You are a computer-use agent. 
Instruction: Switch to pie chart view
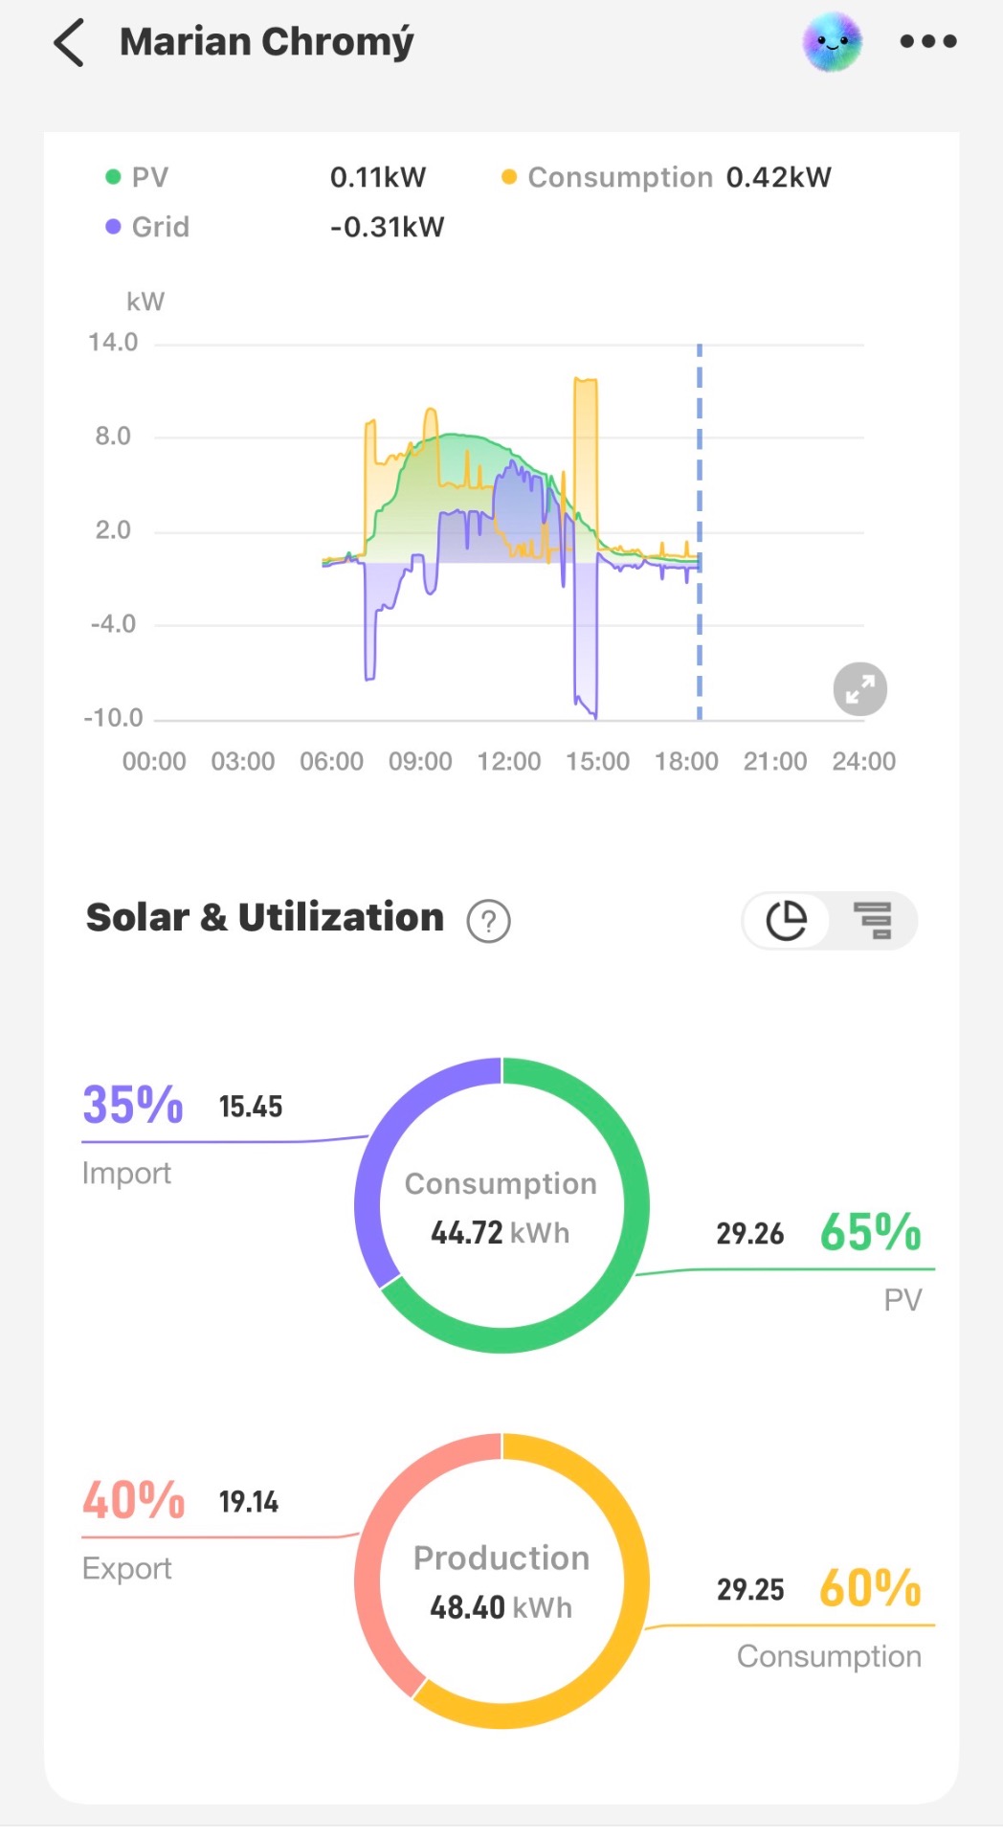pos(787,921)
